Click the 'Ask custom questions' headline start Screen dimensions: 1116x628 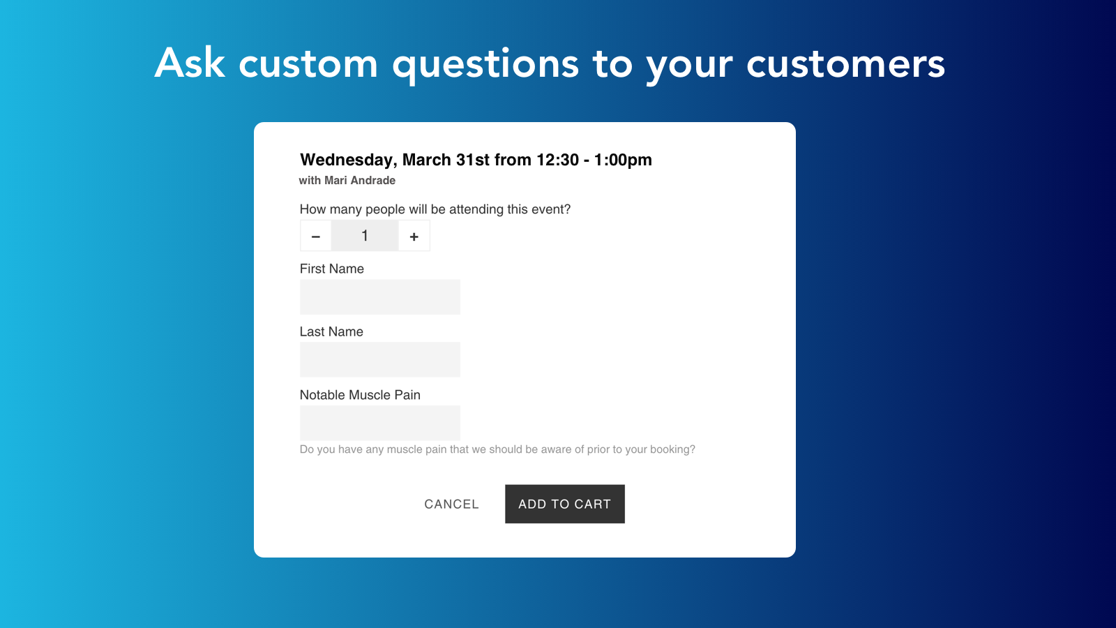[190, 63]
